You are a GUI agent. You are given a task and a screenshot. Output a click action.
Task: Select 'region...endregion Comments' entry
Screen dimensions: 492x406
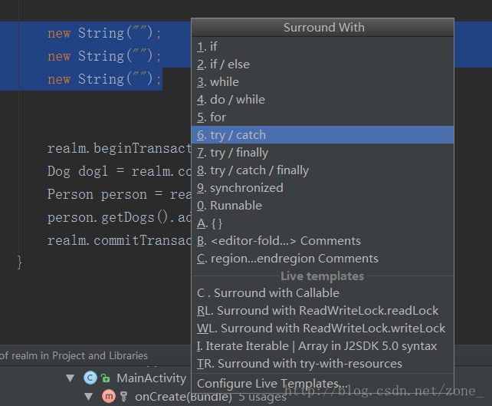pyautogui.click(x=323, y=259)
